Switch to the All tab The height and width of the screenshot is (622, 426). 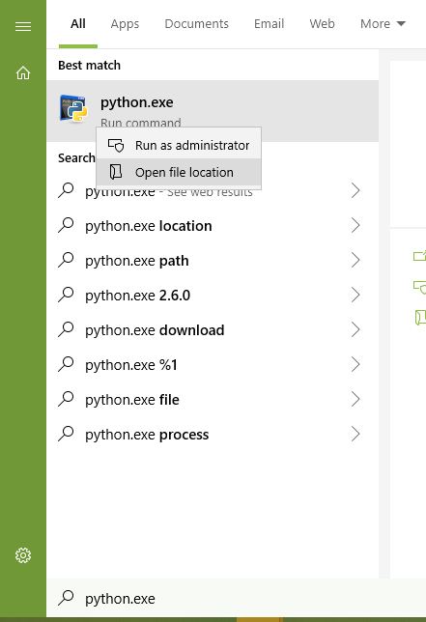[x=78, y=24]
